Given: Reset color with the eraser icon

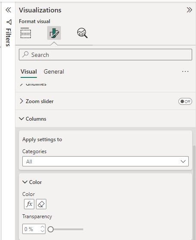Looking at the screenshot, I should click(x=41, y=204).
